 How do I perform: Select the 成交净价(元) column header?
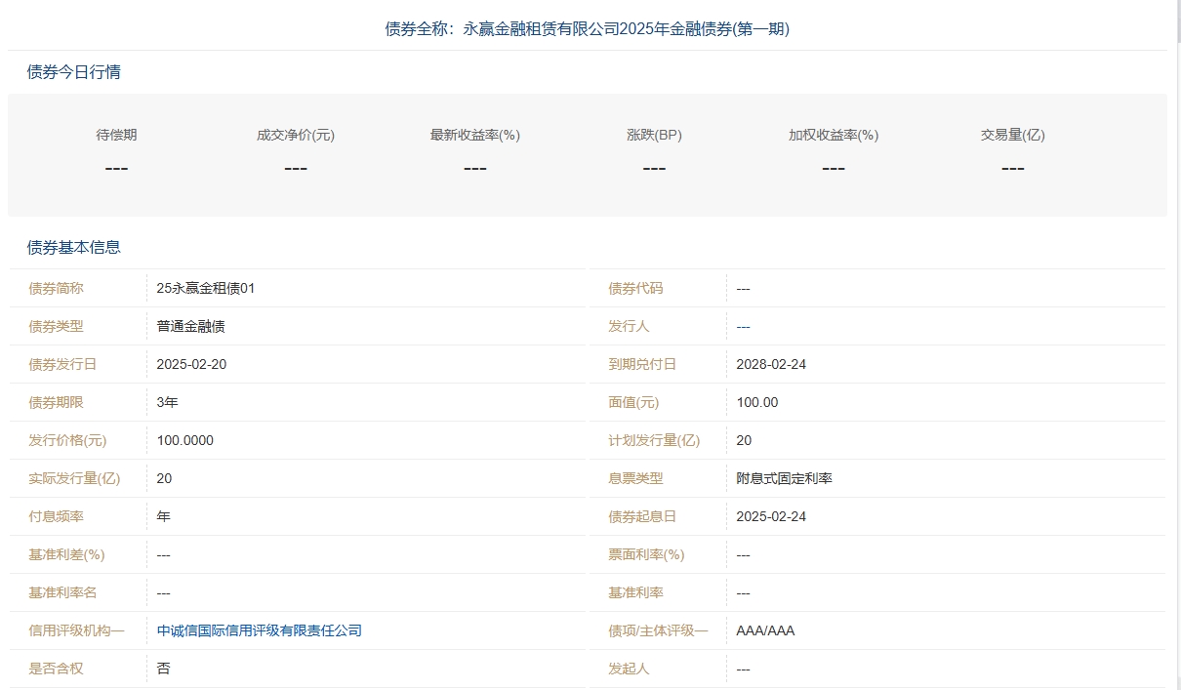(295, 135)
